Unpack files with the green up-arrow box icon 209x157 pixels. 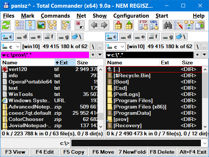[x=129, y=25]
